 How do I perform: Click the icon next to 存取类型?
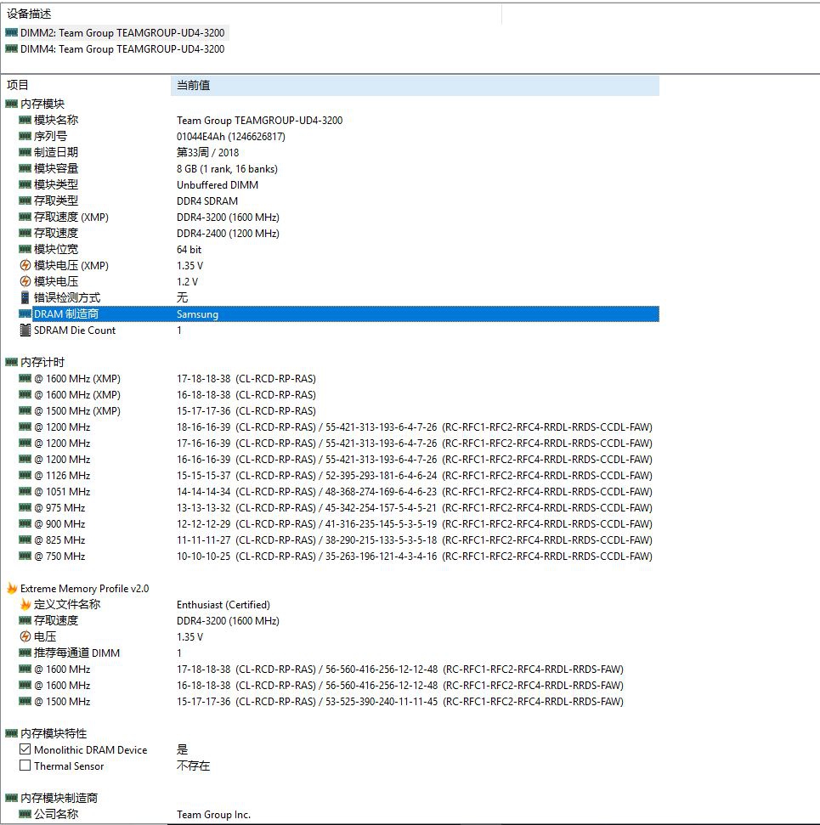[25, 201]
